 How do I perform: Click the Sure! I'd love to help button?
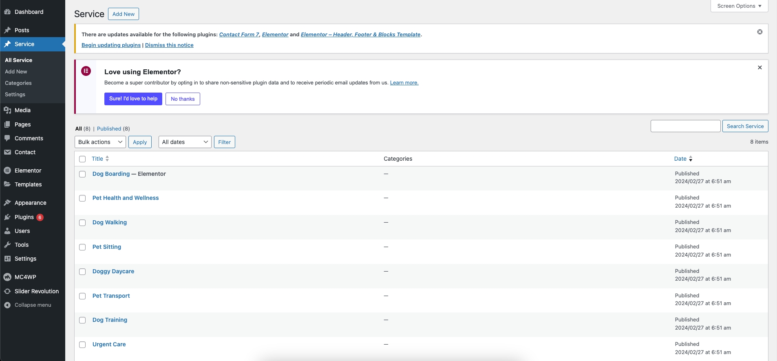(x=133, y=99)
